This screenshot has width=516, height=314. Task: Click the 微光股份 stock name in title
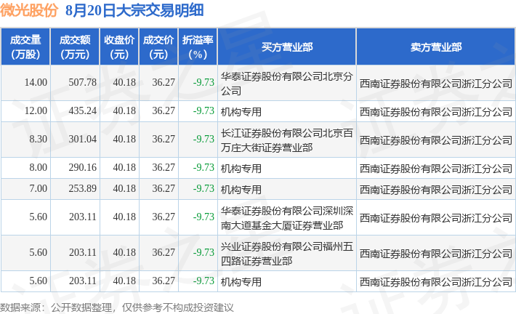tap(29, 10)
